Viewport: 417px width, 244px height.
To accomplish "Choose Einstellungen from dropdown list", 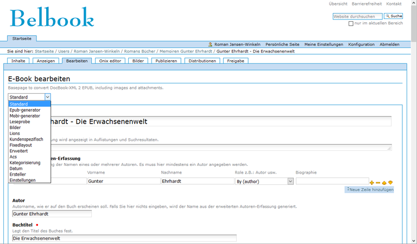I will [x=29, y=180].
